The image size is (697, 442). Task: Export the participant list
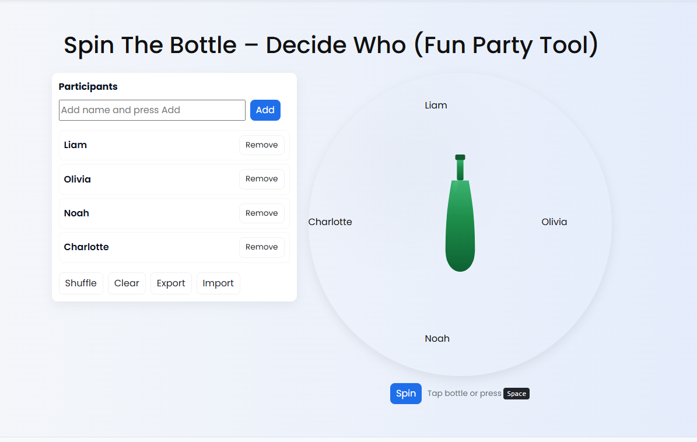coord(171,283)
